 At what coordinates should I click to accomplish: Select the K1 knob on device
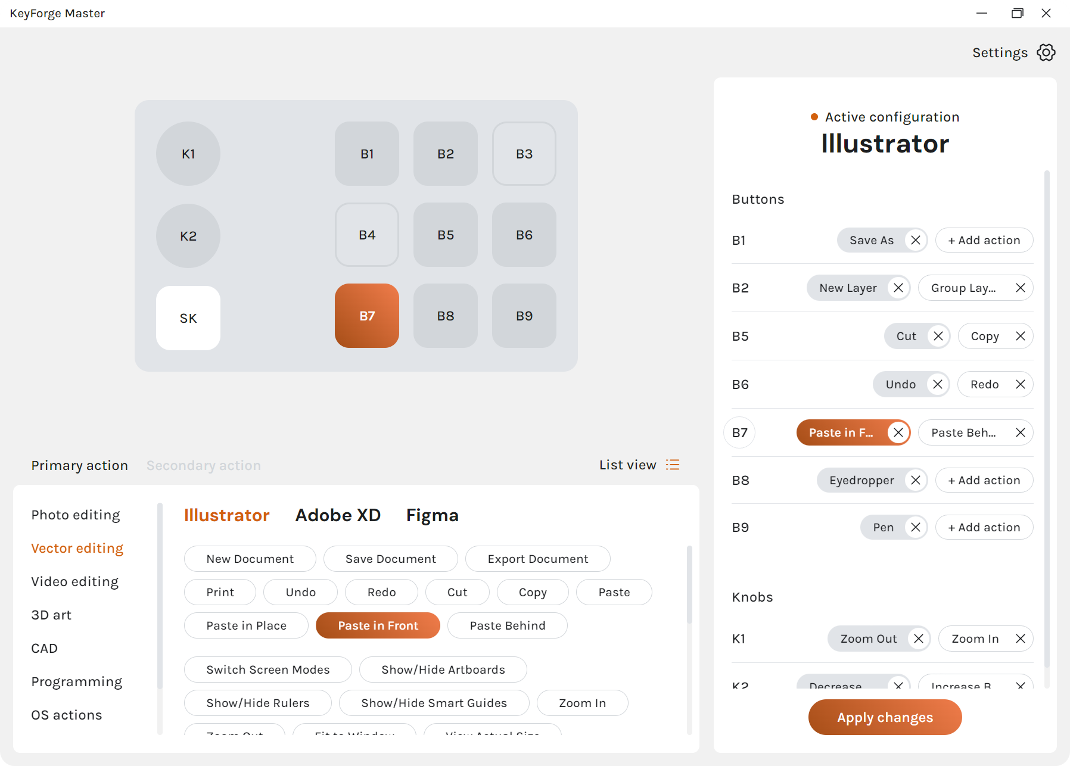188,154
